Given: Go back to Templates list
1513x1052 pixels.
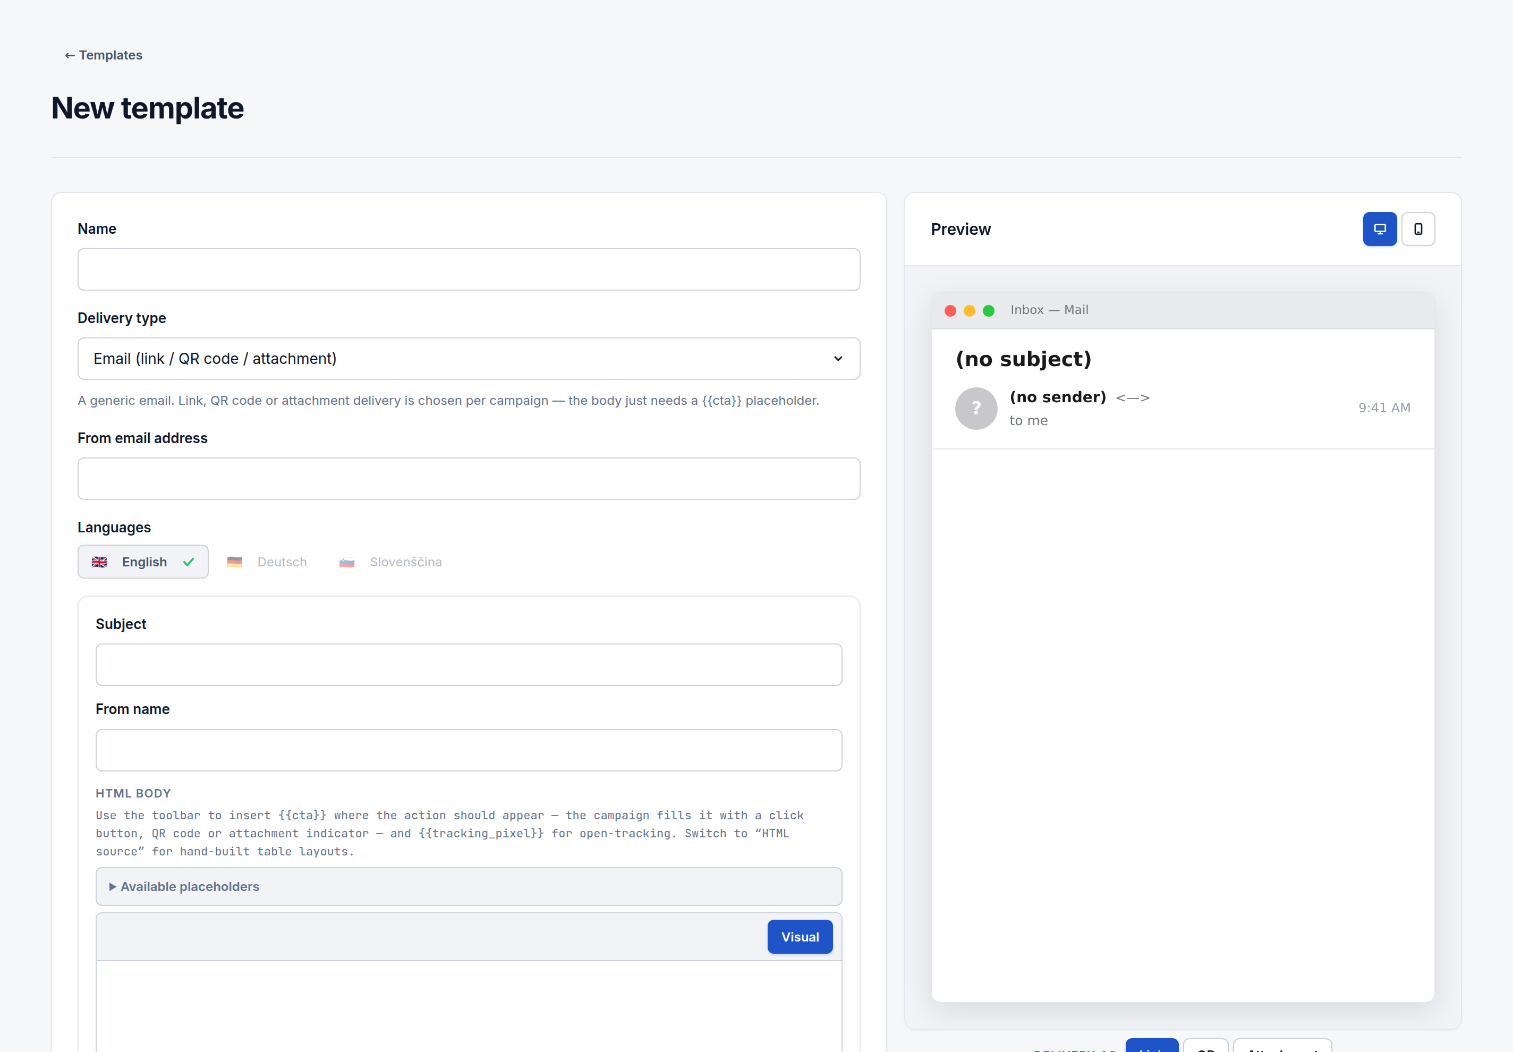Looking at the screenshot, I should click(104, 55).
